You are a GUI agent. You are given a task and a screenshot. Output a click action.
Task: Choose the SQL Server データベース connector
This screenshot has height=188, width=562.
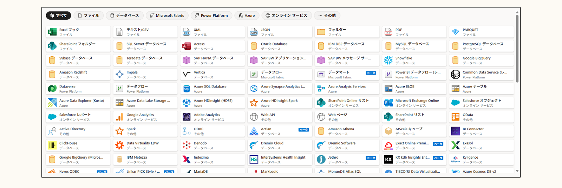pos(145,46)
